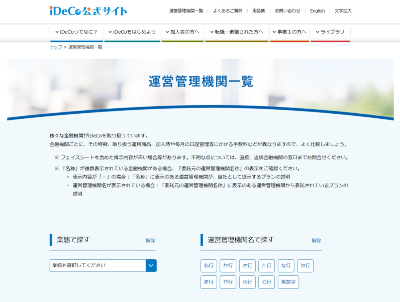The image size is (400, 302).
Task: Click the 業態で探す section heading
Action: point(73,240)
